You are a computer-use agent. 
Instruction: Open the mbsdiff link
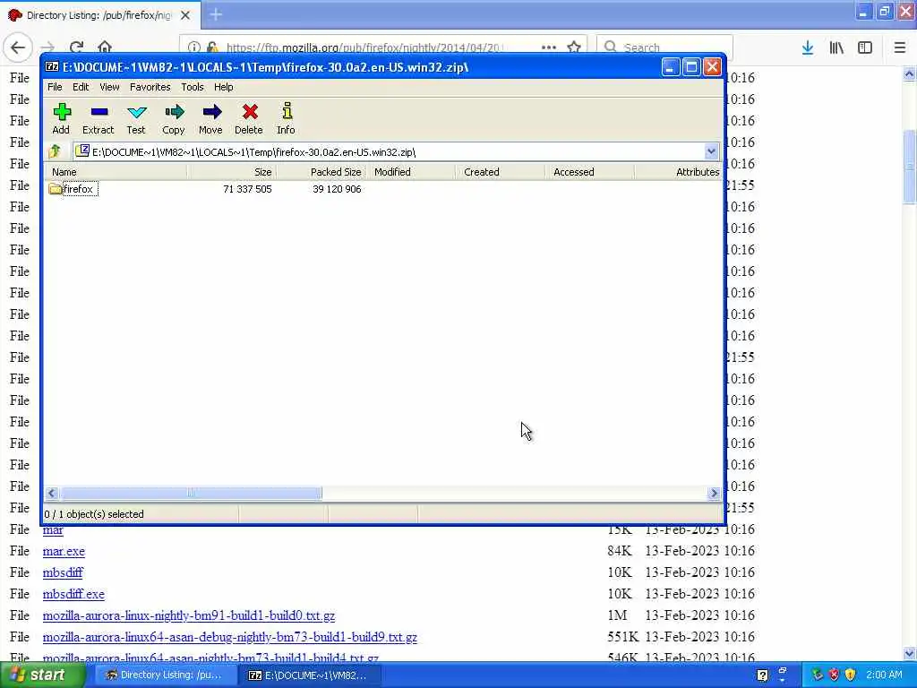[63, 572]
